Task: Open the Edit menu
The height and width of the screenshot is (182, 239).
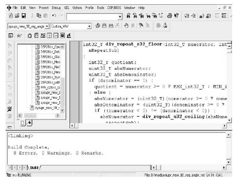Action: tap(23, 8)
